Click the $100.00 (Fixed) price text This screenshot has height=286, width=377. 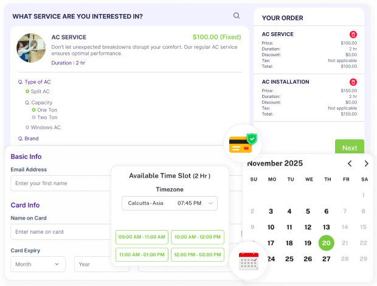point(216,37)
